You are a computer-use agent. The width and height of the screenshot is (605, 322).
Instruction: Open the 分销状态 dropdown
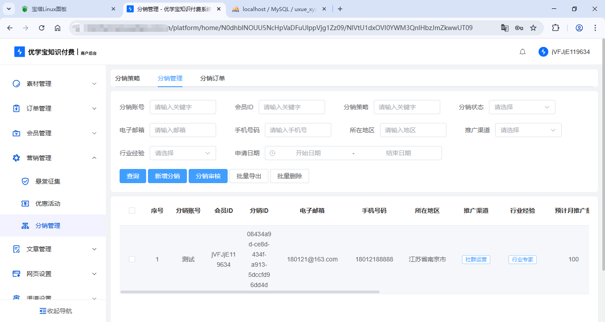(522, 107)
